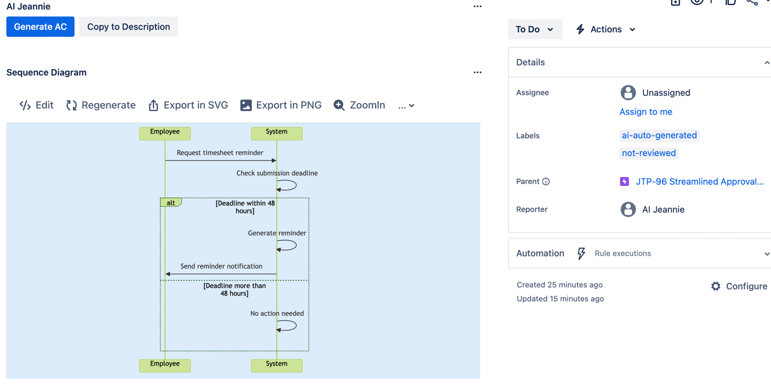Select the '[Deadline within 48 hours]' condition
771x388 pixels.
point(245,207)
